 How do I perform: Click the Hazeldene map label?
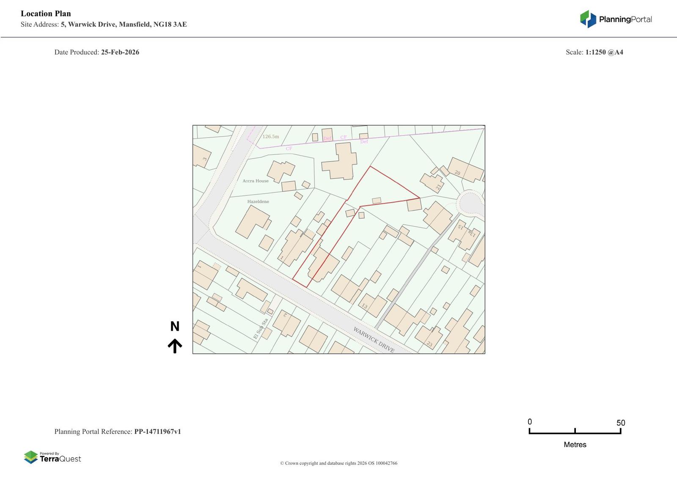point(258,202)
